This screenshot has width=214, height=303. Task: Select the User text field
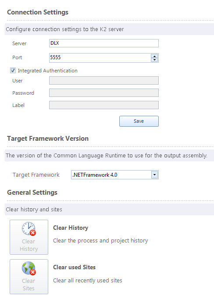tap(104, 81)
